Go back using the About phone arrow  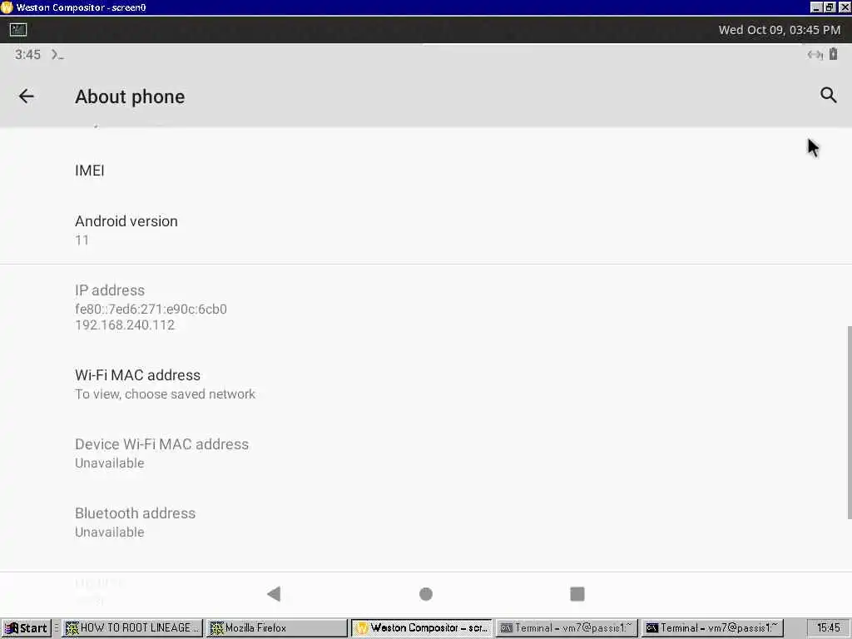click(x=26, y=97)
